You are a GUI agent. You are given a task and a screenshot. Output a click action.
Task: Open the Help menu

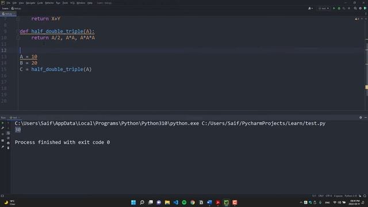tap(90, 3)
